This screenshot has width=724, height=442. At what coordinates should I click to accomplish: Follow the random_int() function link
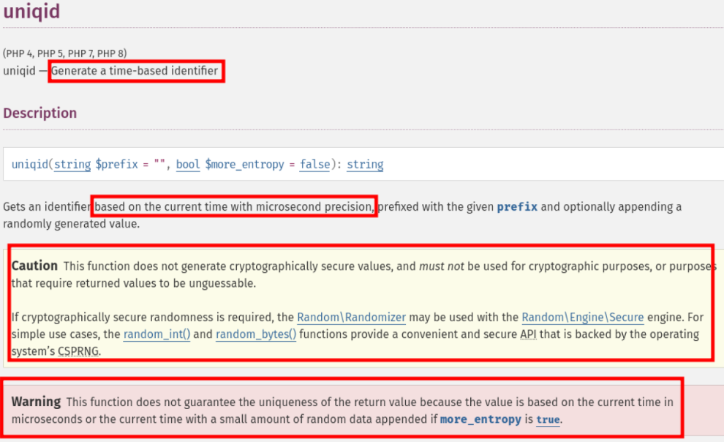click(157, 334)
